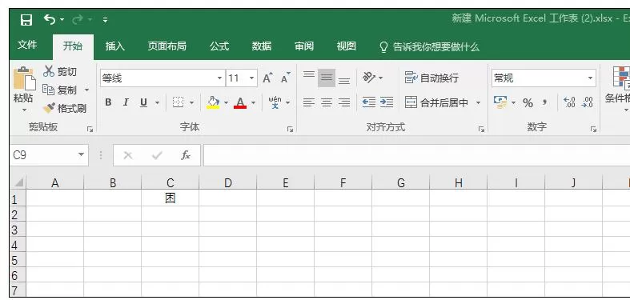Apply percent style
The width and height of the screenshot is (630, 300).
click(528, 103)
